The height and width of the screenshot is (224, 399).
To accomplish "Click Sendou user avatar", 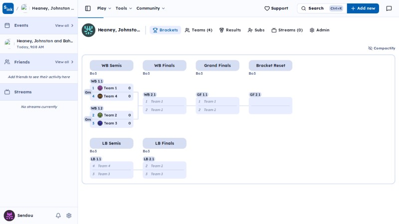I will tap(9, 216).
